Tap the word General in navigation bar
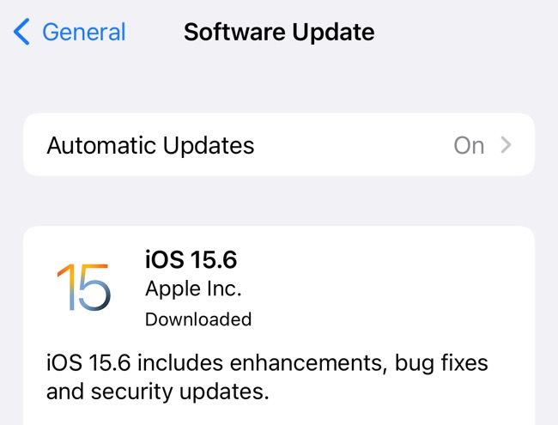558x425 pixels. coord(84,32)
